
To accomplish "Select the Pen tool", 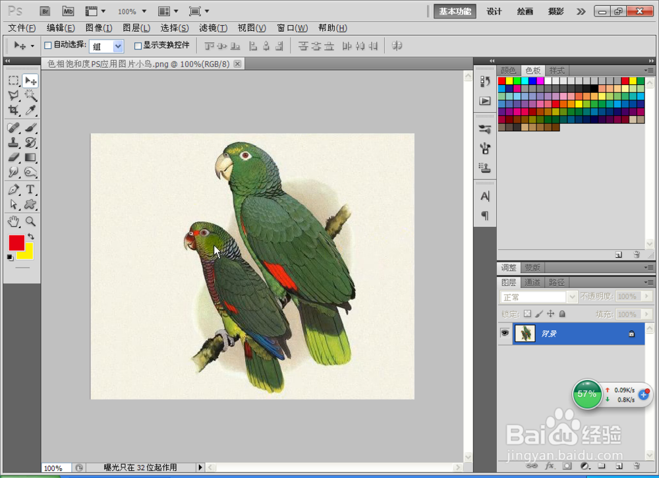I will coord(13,189).
